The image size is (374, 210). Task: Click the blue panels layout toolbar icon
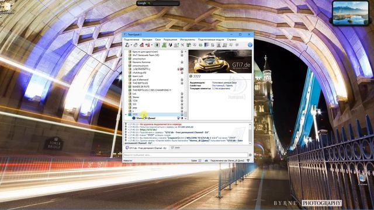pyautogui.click(x=206, y=45)
